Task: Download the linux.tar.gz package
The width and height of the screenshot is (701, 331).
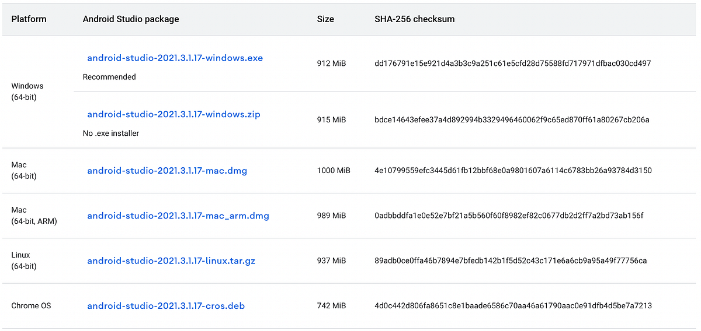Action: tap(171, 261)
